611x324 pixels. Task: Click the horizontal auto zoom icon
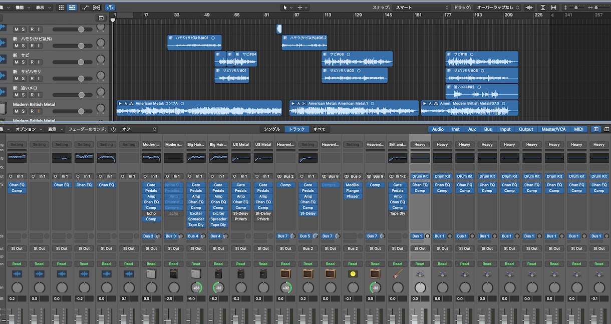point(554,8)
